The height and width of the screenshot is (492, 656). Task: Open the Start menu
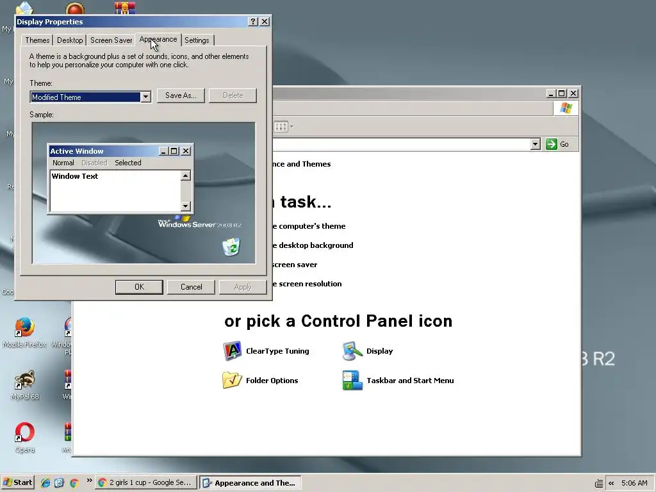[18, 483]
